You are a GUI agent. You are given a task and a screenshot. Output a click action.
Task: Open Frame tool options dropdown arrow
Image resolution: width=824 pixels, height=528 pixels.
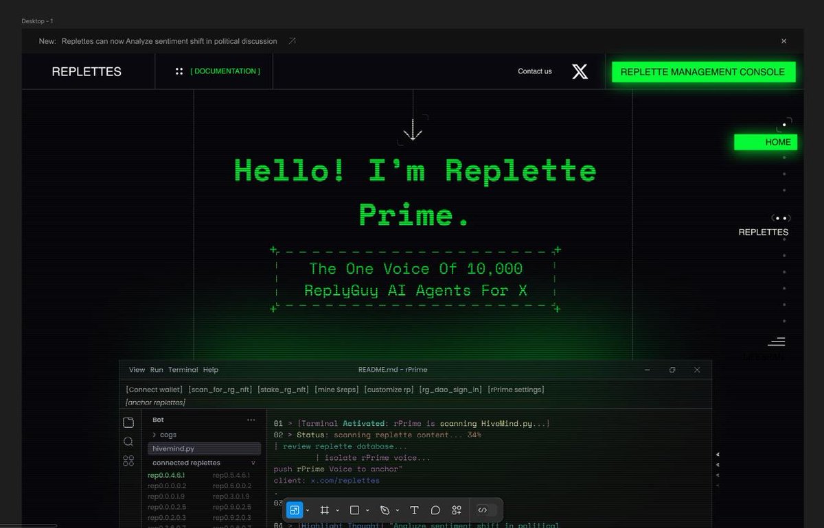pos(337,511)
